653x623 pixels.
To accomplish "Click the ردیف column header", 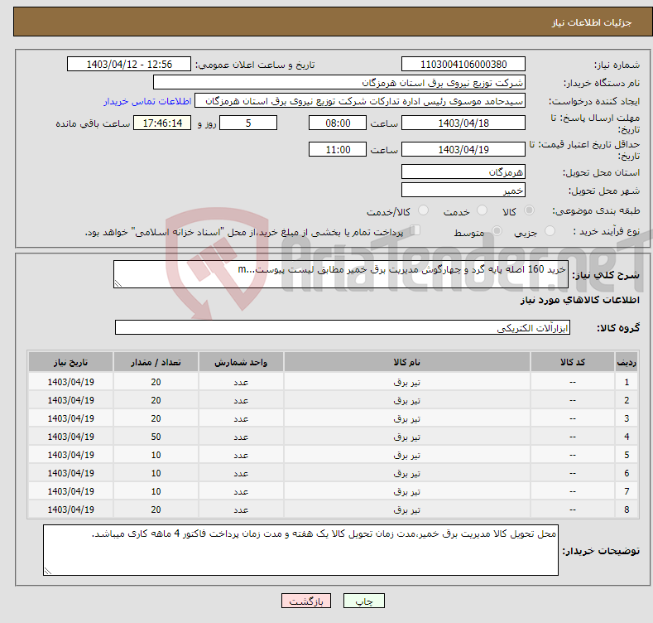I will click(627, 362).
